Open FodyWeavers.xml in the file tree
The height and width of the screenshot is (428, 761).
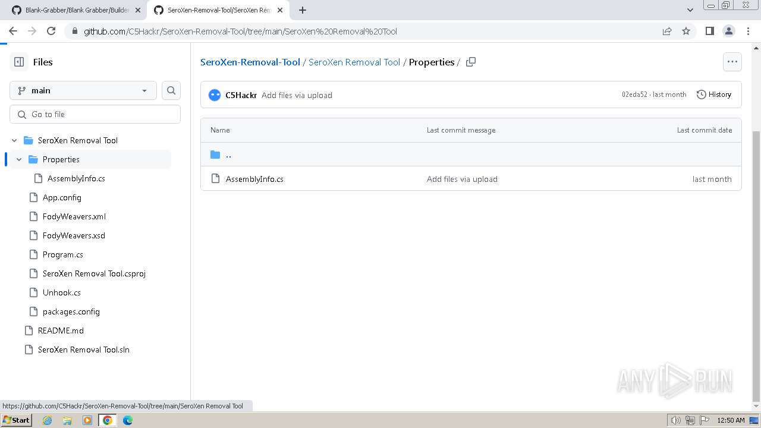[x=74, y=216]
